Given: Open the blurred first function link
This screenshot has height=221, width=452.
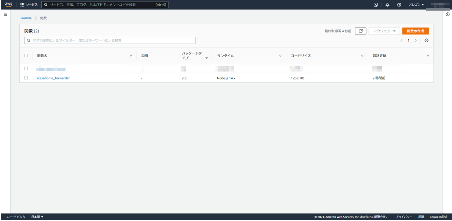Looking at the screenshot, I should (x=51, y=69).
